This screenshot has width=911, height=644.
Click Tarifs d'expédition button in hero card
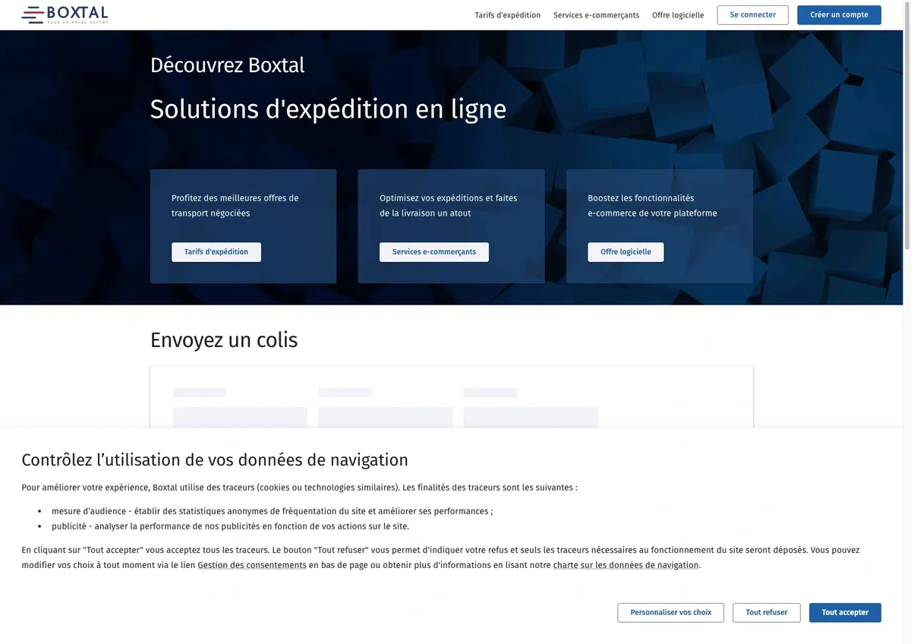click(216, 252)
